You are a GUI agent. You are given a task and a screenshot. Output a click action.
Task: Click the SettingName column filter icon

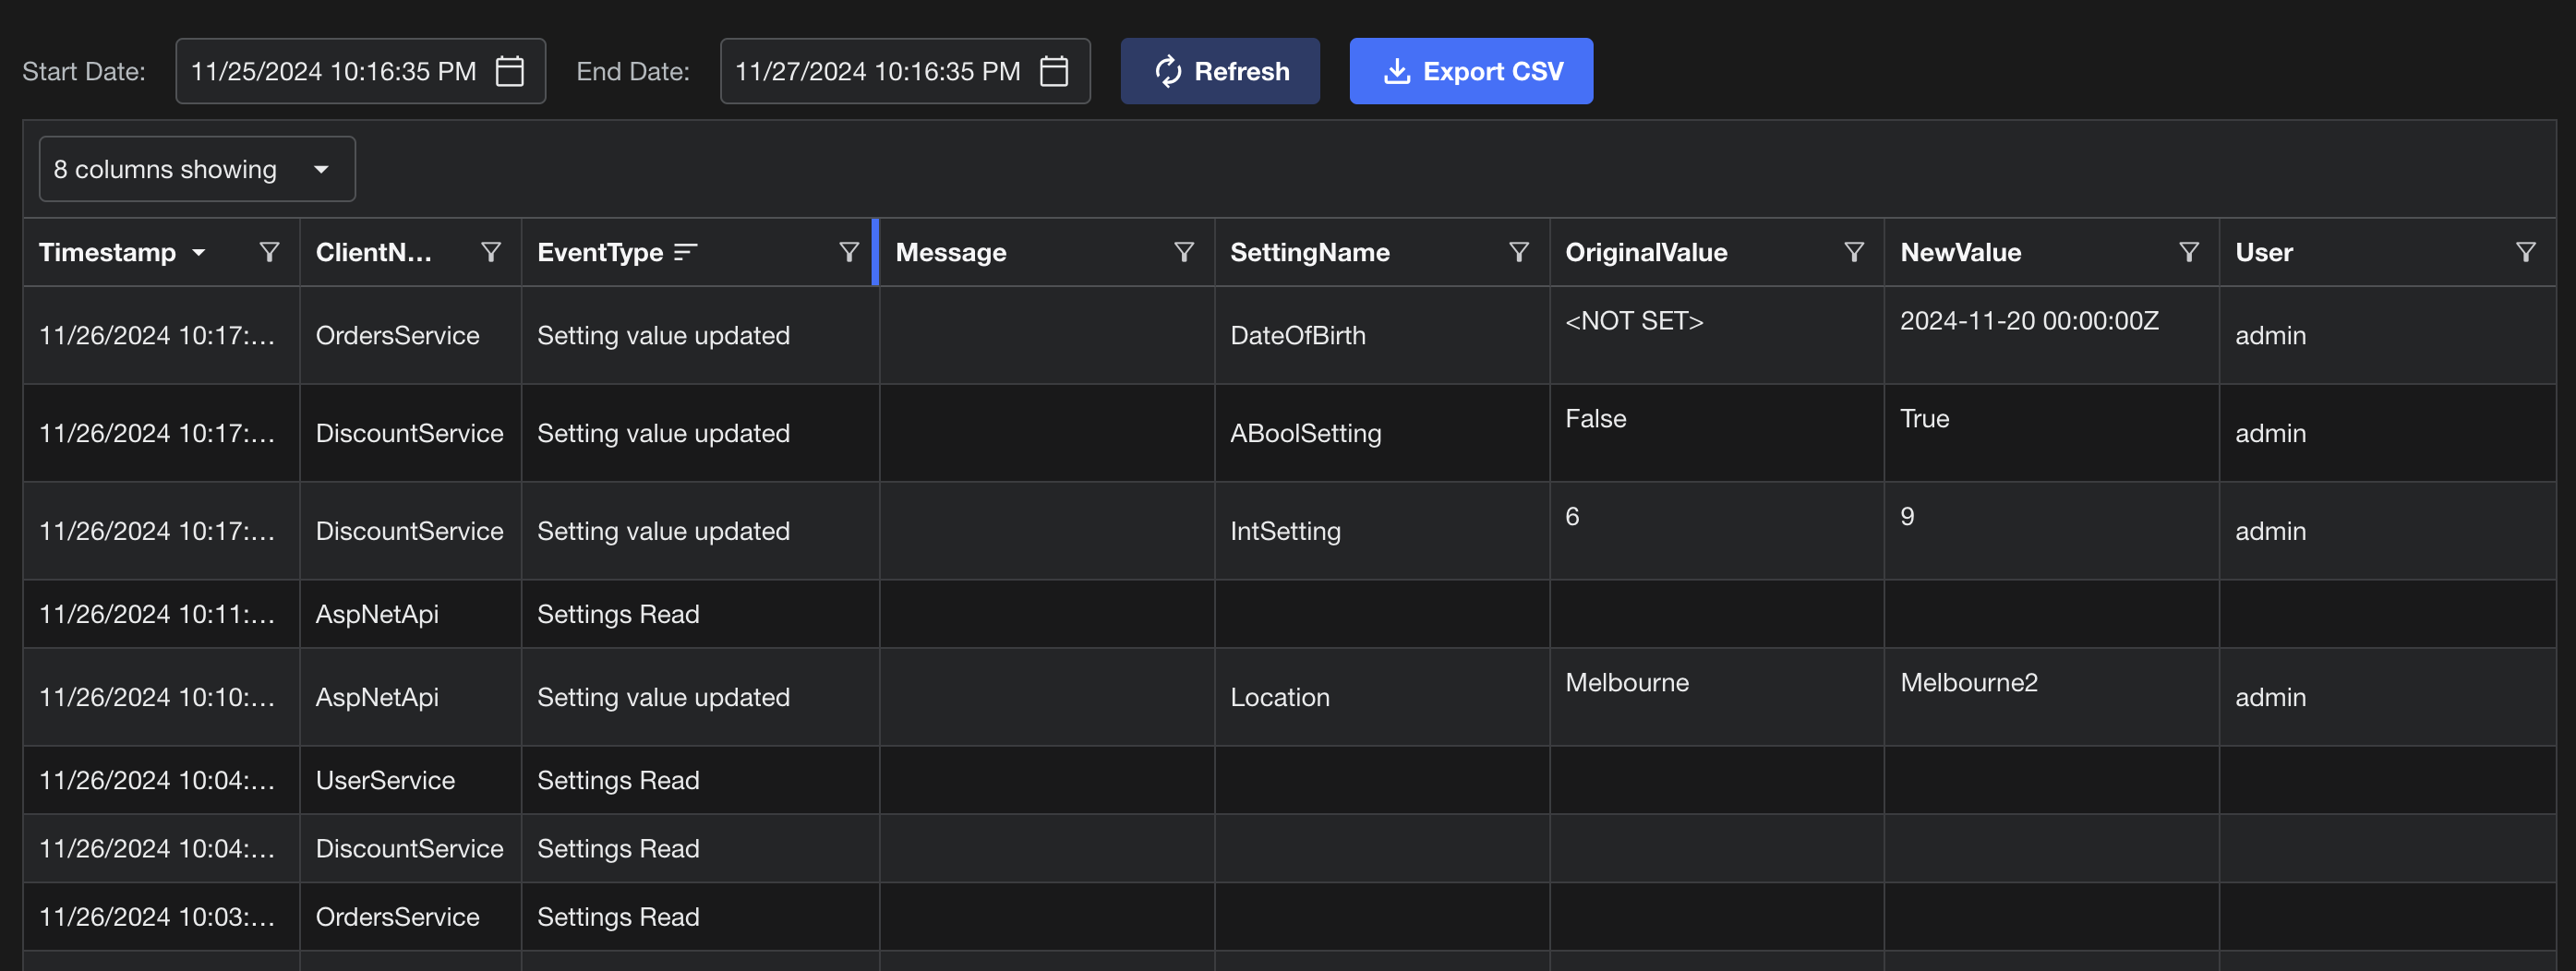tap(1519, 252)
